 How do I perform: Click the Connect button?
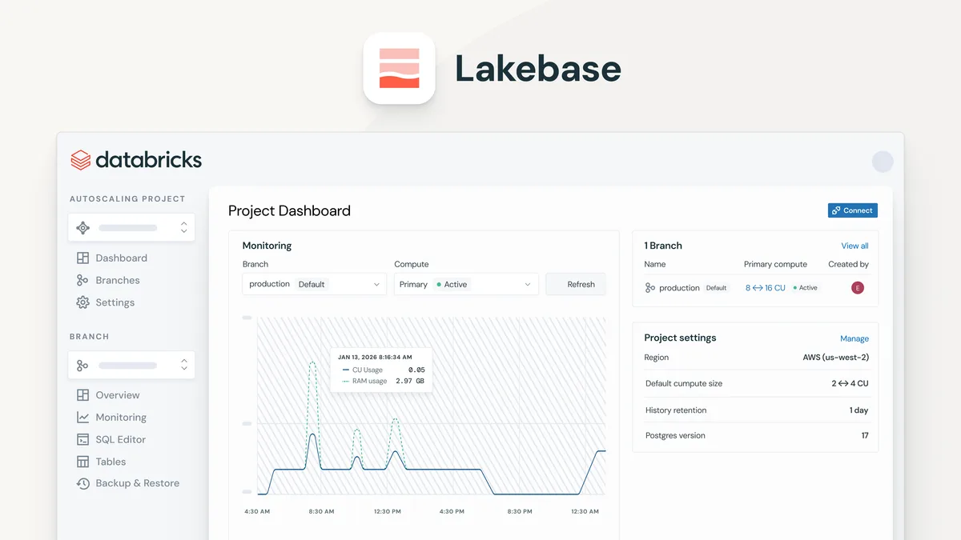pyautogui.click(x=853, y=210)
